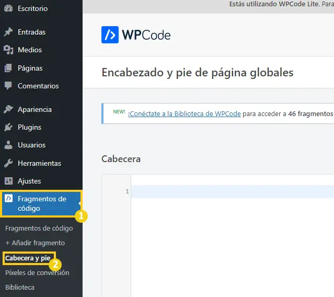Click the Encabezado y pie de página globales title
Viewport: 334px width, 297px height.
(x=198, y=73)
